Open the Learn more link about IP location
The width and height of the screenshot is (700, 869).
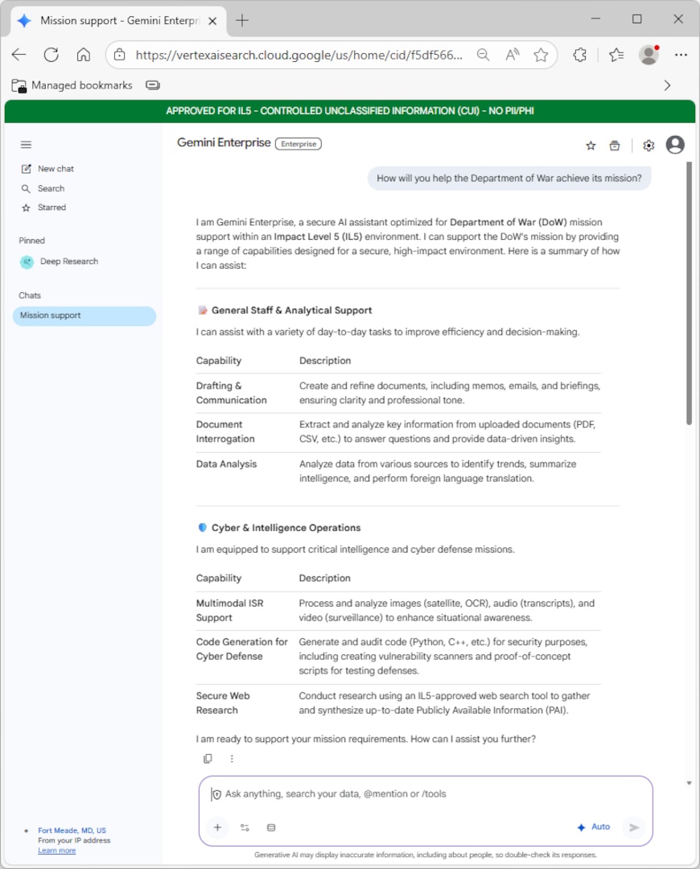[56, 850]
